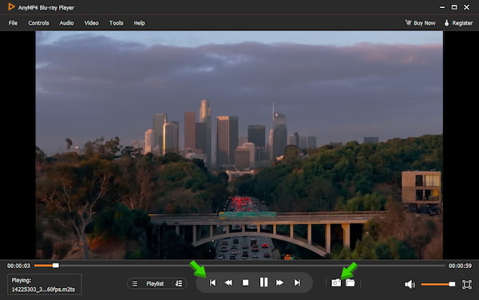Click the playback progress slider handle
Screen dimensions: 479x300
tap(56, 266)
